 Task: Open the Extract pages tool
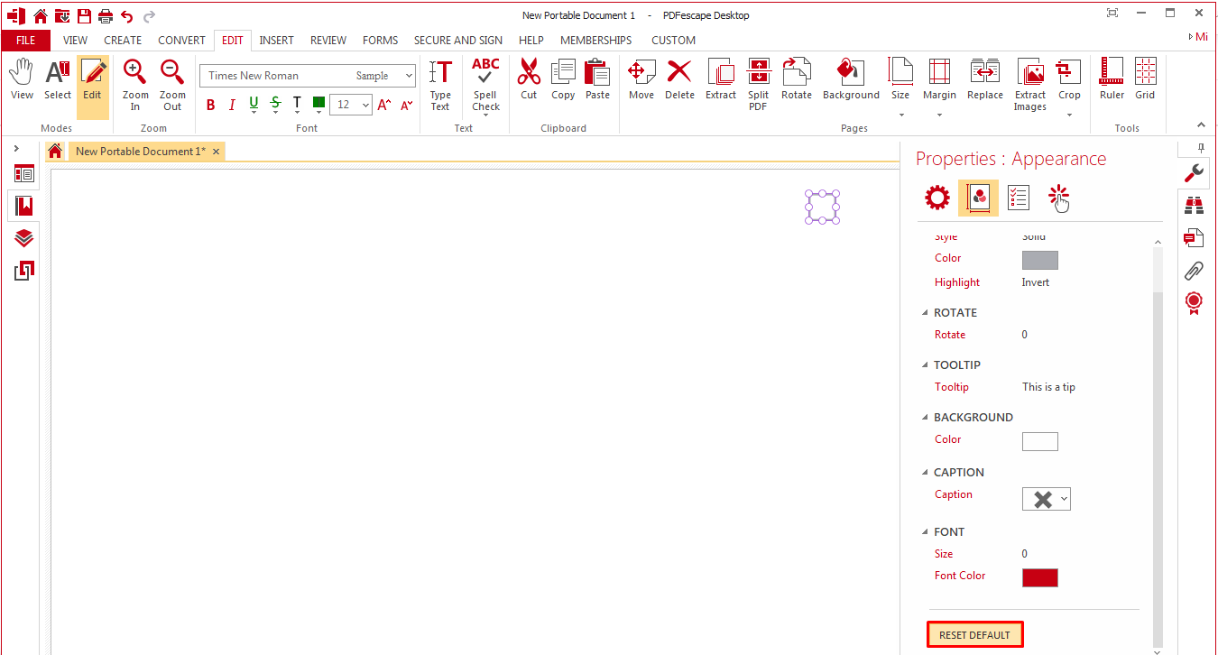pyautogui.click(x=721, y=79)
